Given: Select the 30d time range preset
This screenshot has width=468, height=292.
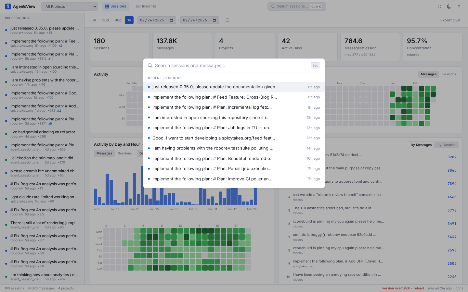Looking at the screenshot, I should tap(105, 20).
